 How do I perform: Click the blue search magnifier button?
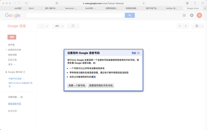(130, 15)
